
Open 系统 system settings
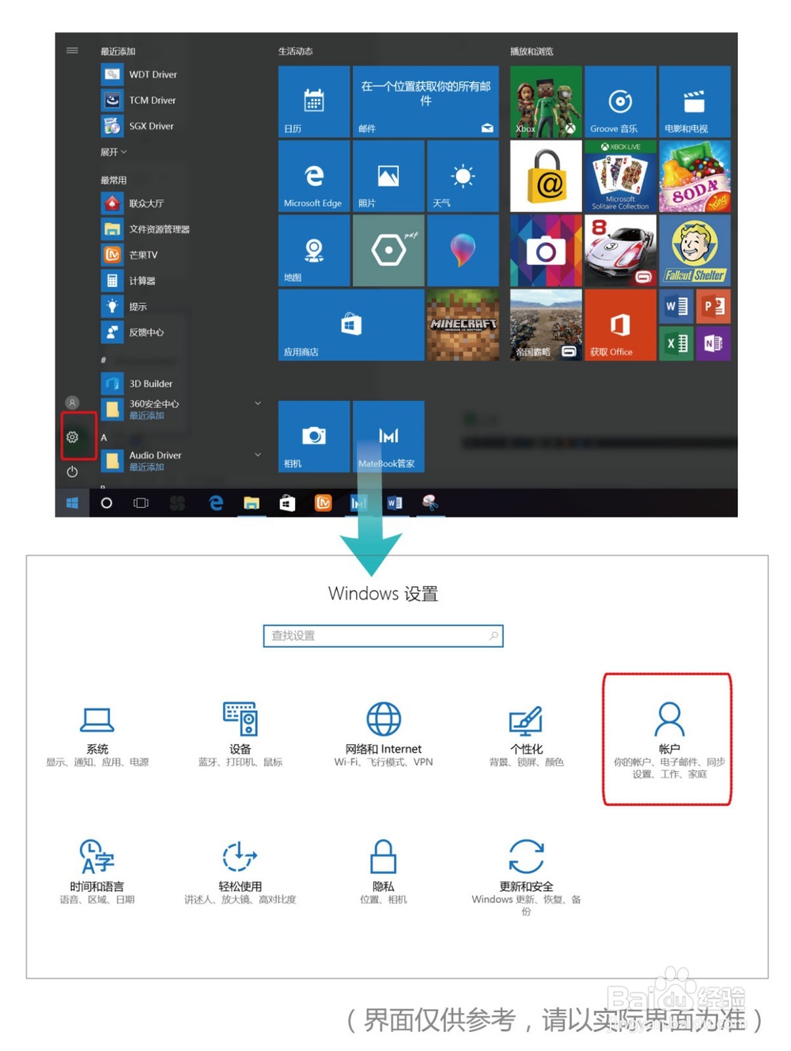coord(97,735)
